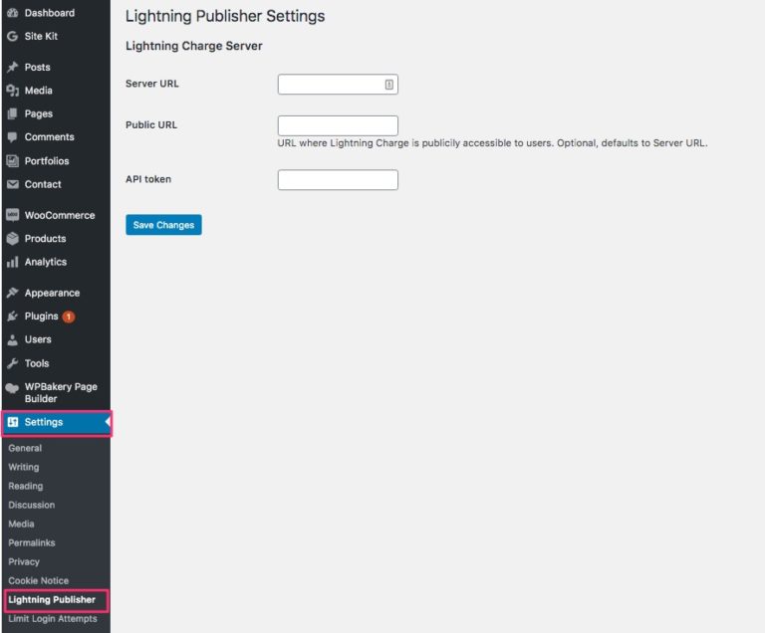The height and width of the screenshot is (633, 765).
Task: Click the Lightning Publisher Settings heading
Action: [x=225, y=16]
